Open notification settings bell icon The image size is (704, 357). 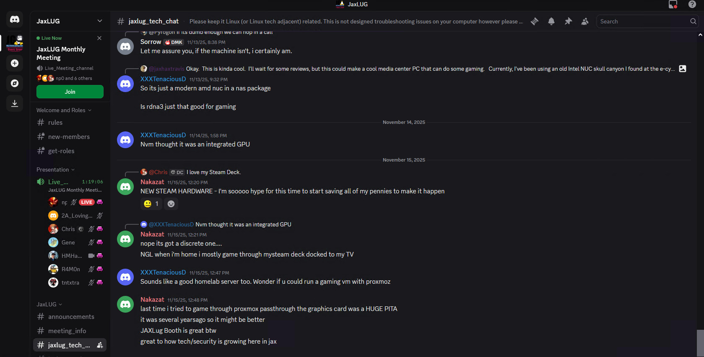pos(551,21)
